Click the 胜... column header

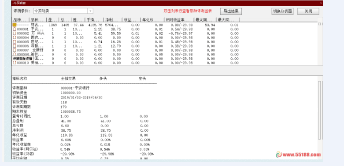(78, 20)
